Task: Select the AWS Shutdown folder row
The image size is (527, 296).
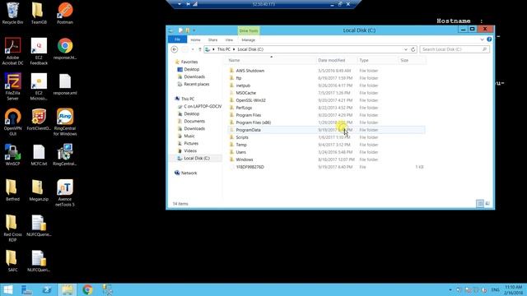Action: (x=326, y=71)
